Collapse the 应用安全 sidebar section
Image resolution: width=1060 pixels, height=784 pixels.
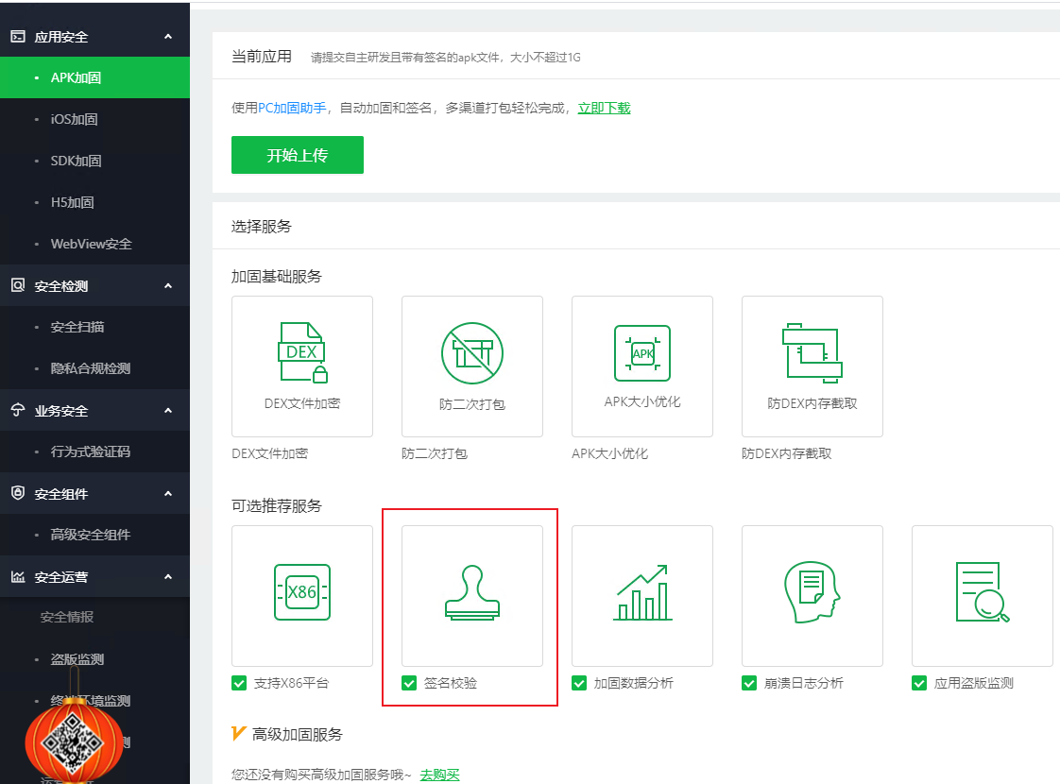pyautogui.click(x=168, y=37)
